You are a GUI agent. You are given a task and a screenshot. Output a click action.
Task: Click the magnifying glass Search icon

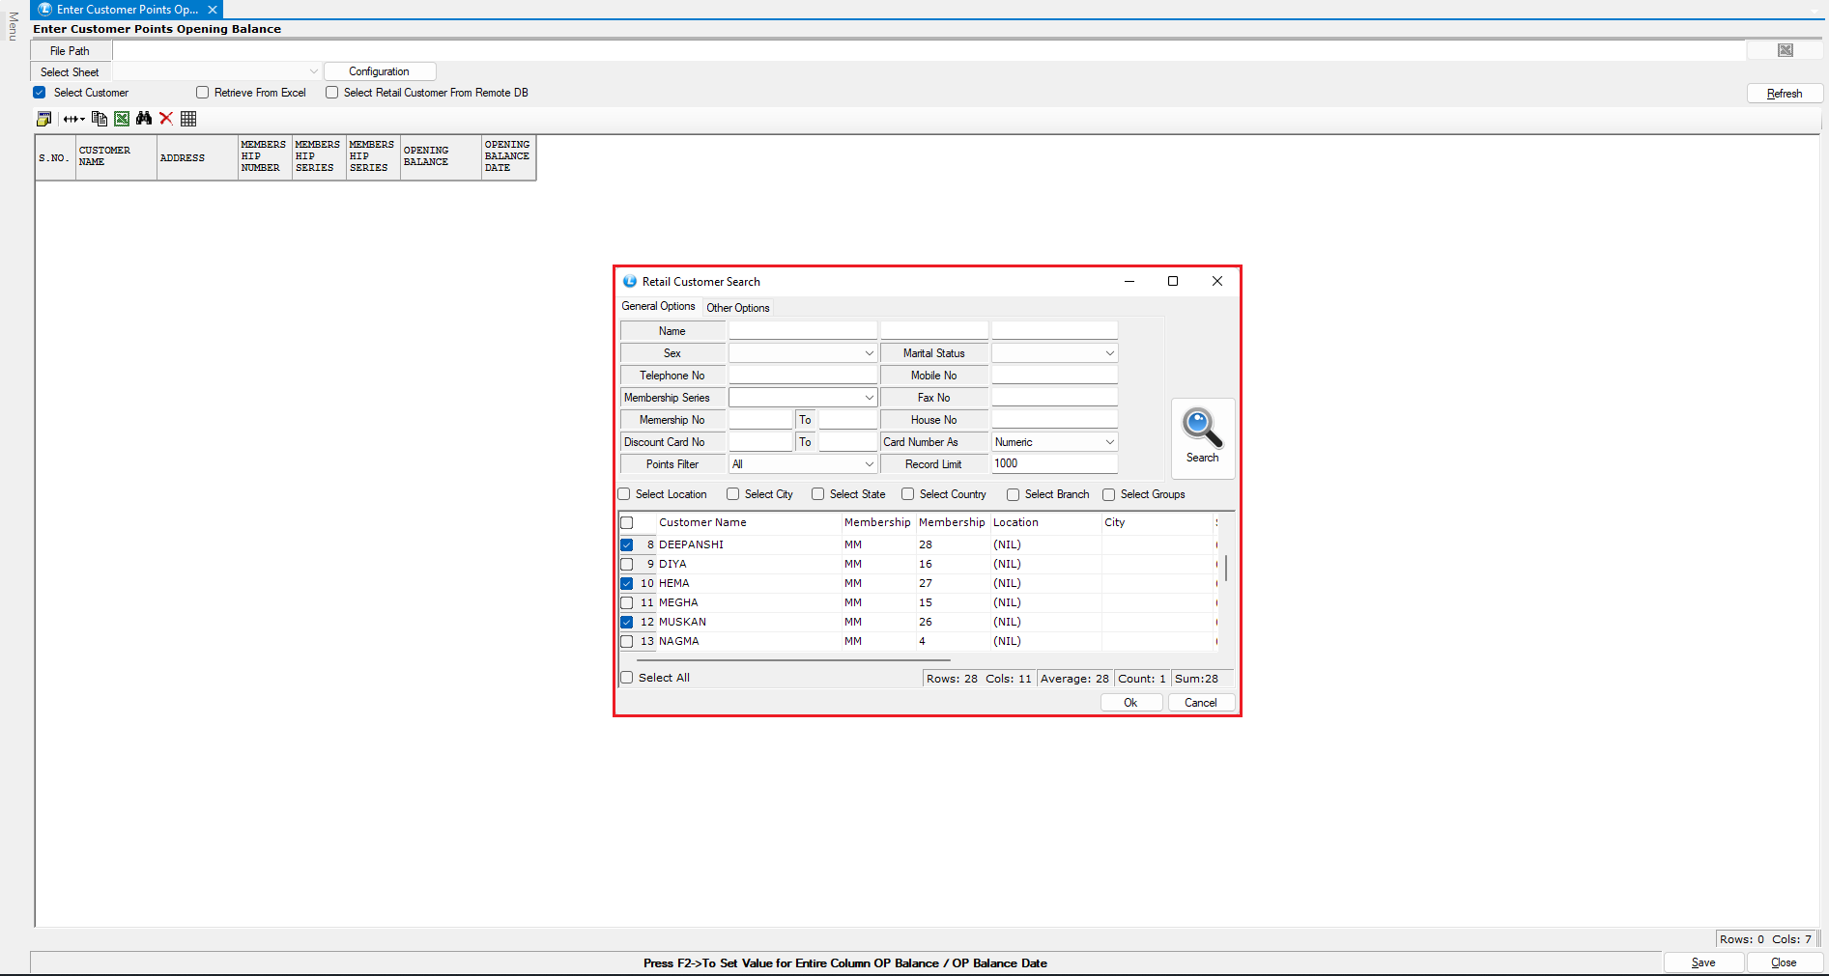1202,430
